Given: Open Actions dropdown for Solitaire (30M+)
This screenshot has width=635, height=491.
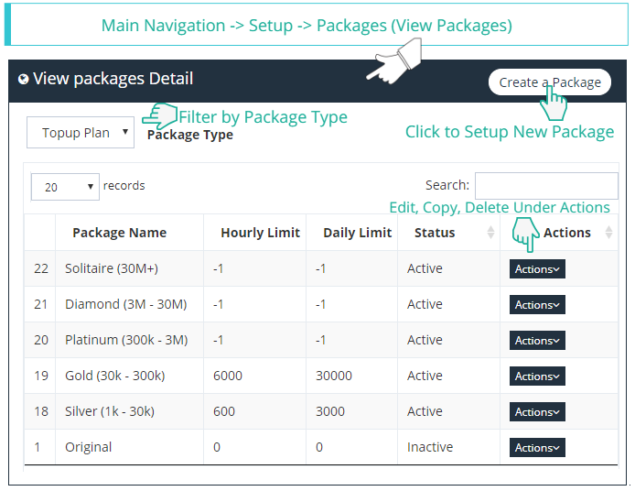Looking at the screenshot, I should (537, 269).
